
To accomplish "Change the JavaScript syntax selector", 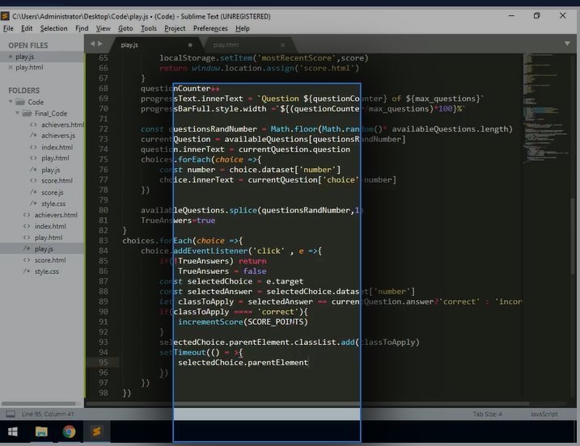I will click(x=544, y=414).
